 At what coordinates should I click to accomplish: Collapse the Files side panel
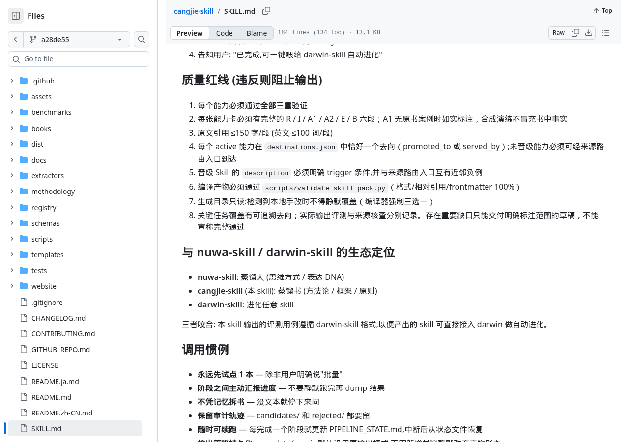click(16, 16)
